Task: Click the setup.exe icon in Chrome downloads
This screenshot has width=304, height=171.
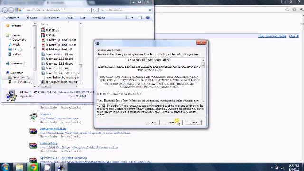Action: [33, 116]
